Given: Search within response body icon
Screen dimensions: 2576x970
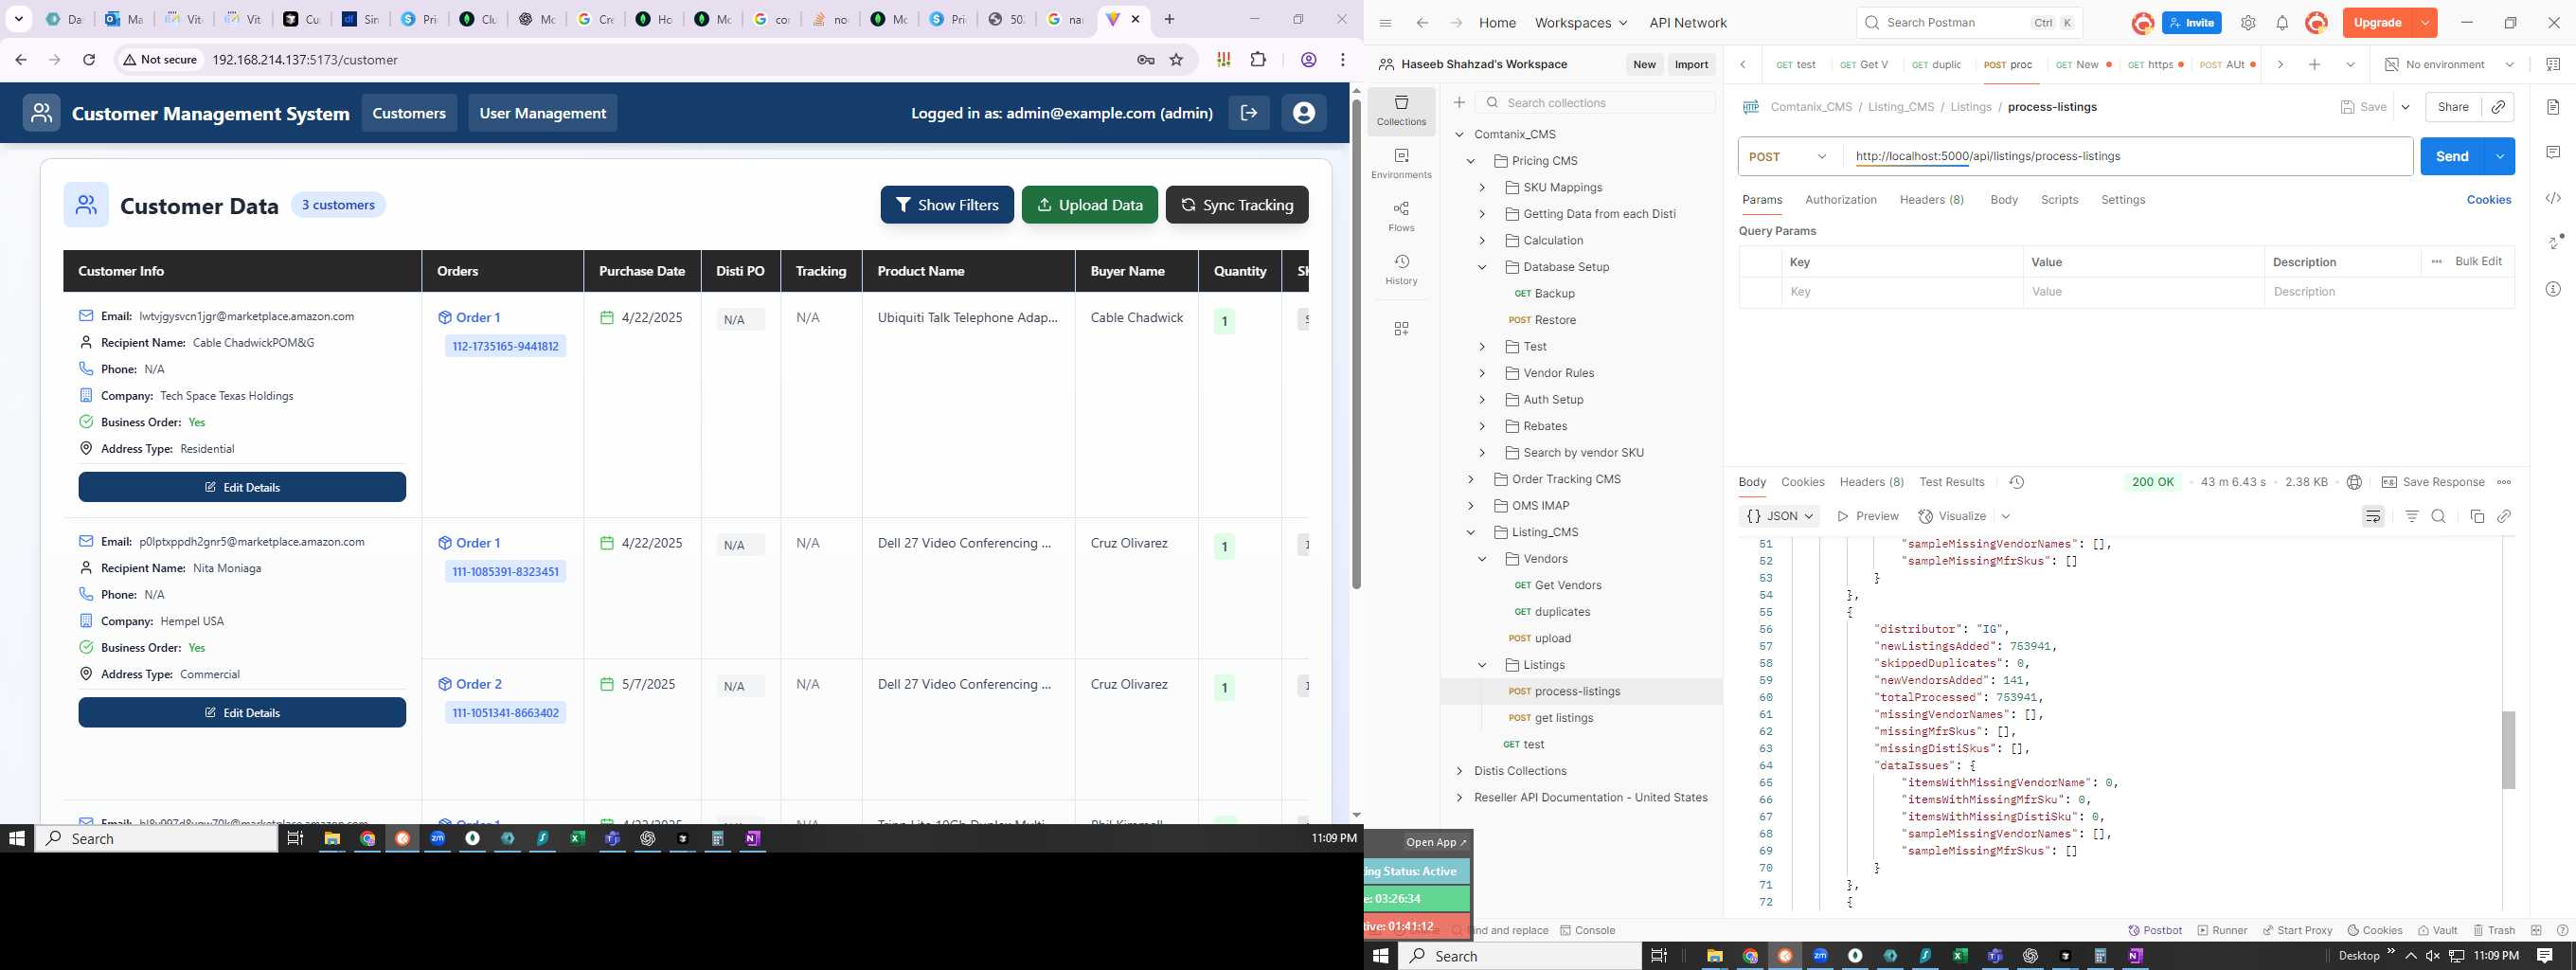Looking at the screenshot, I should coord(2439,516).
